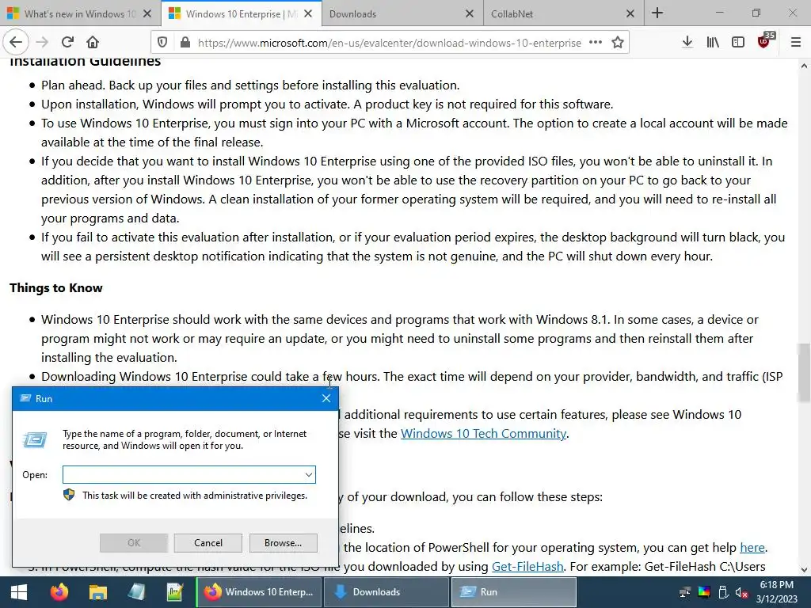Open the Firefox home page
The image size is (811, 608).
[93, 43]
